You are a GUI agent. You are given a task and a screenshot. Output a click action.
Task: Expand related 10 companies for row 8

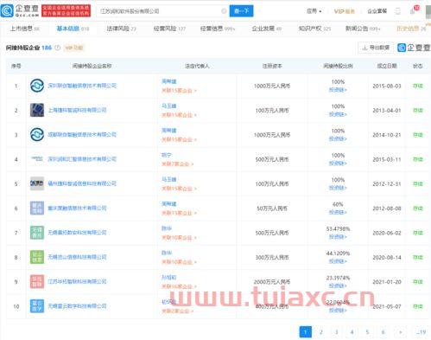179,262
